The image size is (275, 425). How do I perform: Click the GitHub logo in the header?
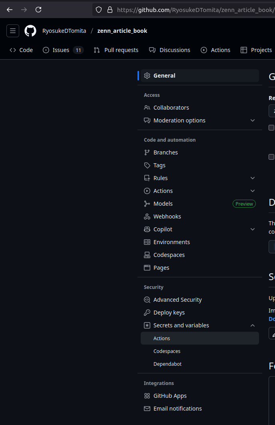pos(30,30)
